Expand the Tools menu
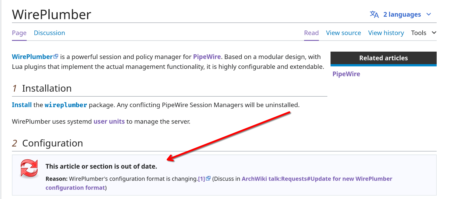454x199 pixels. click(x=424, y=33)
